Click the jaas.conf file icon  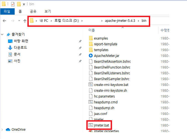91,114
